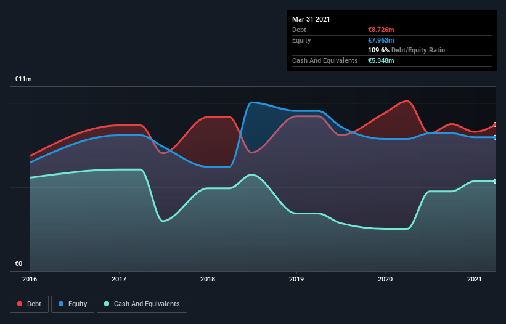The height and width of the screenshot is (324, 506).
Task: Click the teal Cash end-point marker
Action: (x=496, y=181)
